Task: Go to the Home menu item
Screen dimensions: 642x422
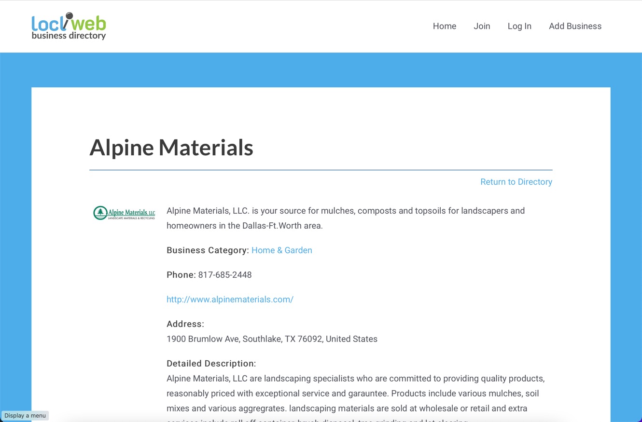Action: pyautogui.click(x=444, y=26)
